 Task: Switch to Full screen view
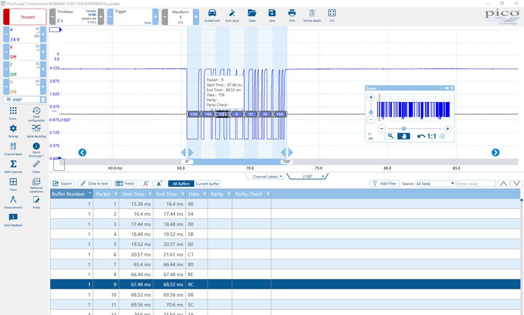[332, 16]
